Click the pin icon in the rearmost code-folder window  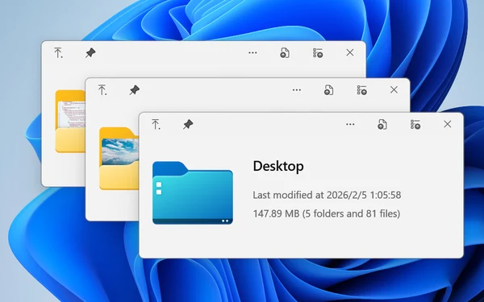pyautogui.click(x=90, y=52)
